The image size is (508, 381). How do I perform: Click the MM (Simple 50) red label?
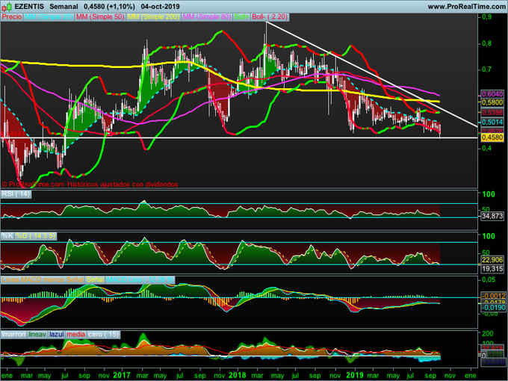[x=100, y=16]
